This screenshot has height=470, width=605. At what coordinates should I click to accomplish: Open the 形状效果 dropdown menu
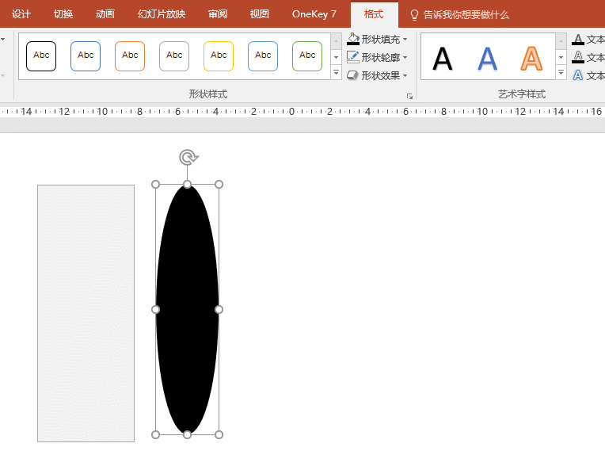(x=405, y=76)
